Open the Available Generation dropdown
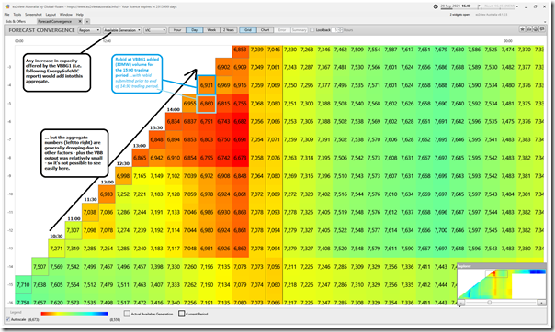 (122, 30)
